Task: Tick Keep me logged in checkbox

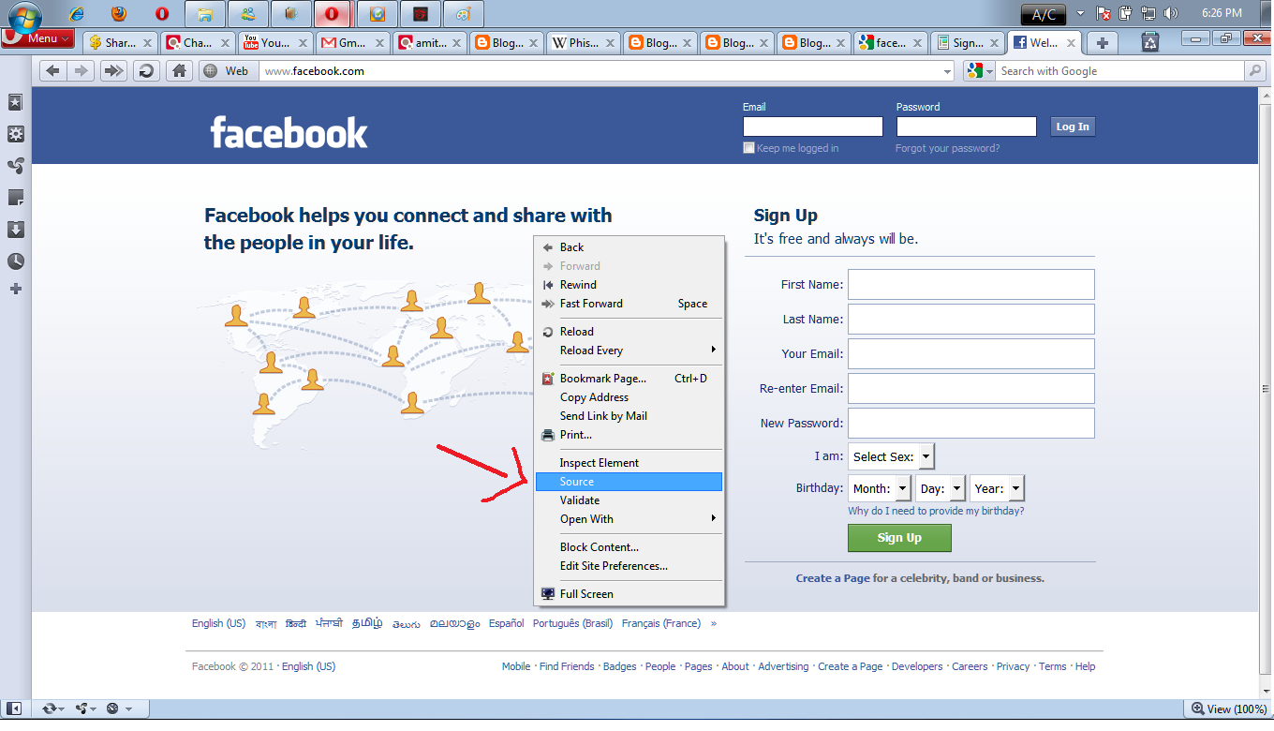Action: pyautogui.click(x=748, y=148)
